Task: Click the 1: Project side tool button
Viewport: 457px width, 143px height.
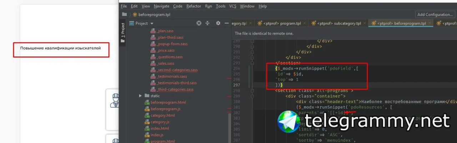Action: tap(123, 33)
